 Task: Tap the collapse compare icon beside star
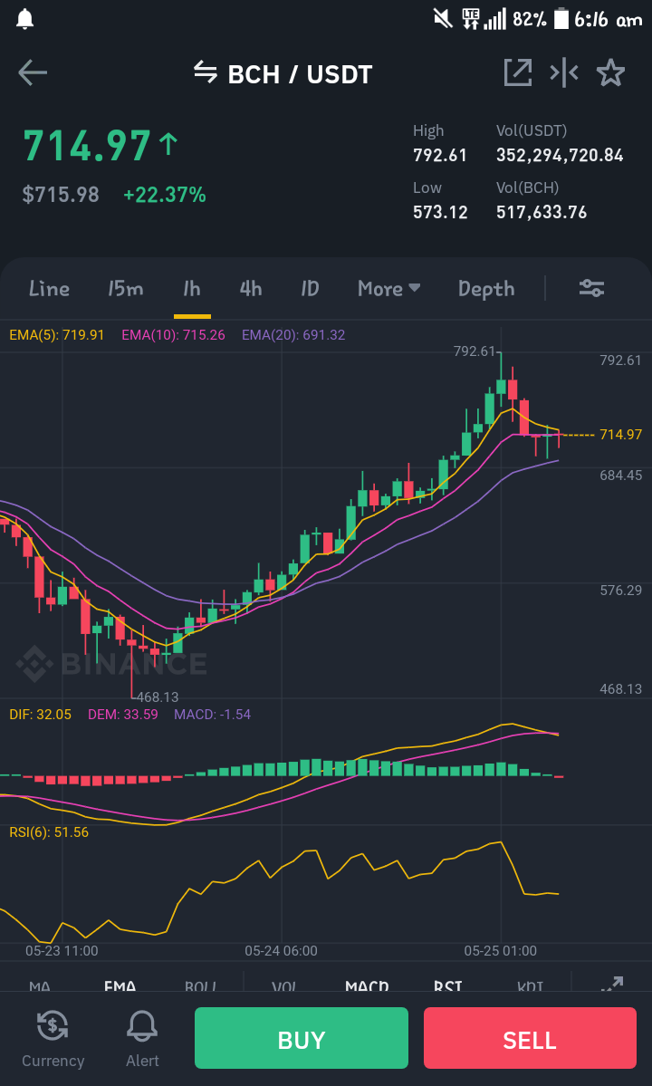(564, 72)
